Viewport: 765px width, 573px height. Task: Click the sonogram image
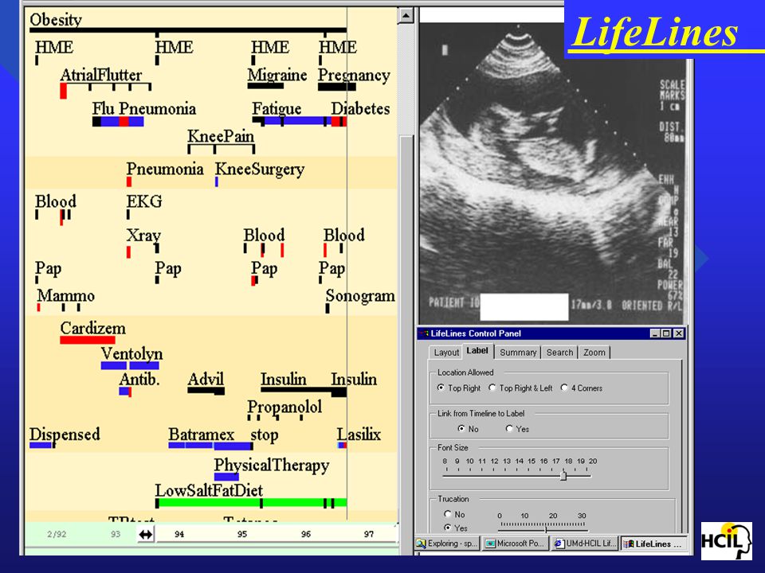click(553, 173)
